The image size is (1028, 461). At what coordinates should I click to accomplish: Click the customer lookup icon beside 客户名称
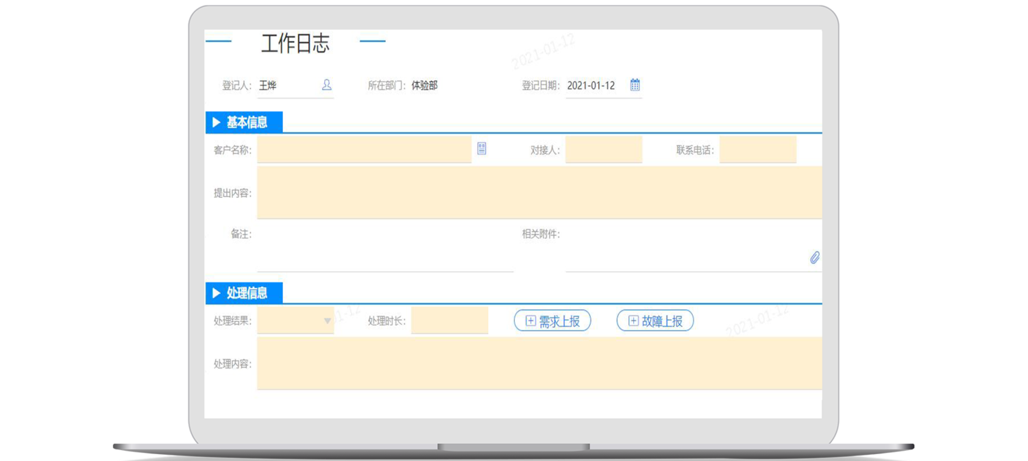(482, 149)
